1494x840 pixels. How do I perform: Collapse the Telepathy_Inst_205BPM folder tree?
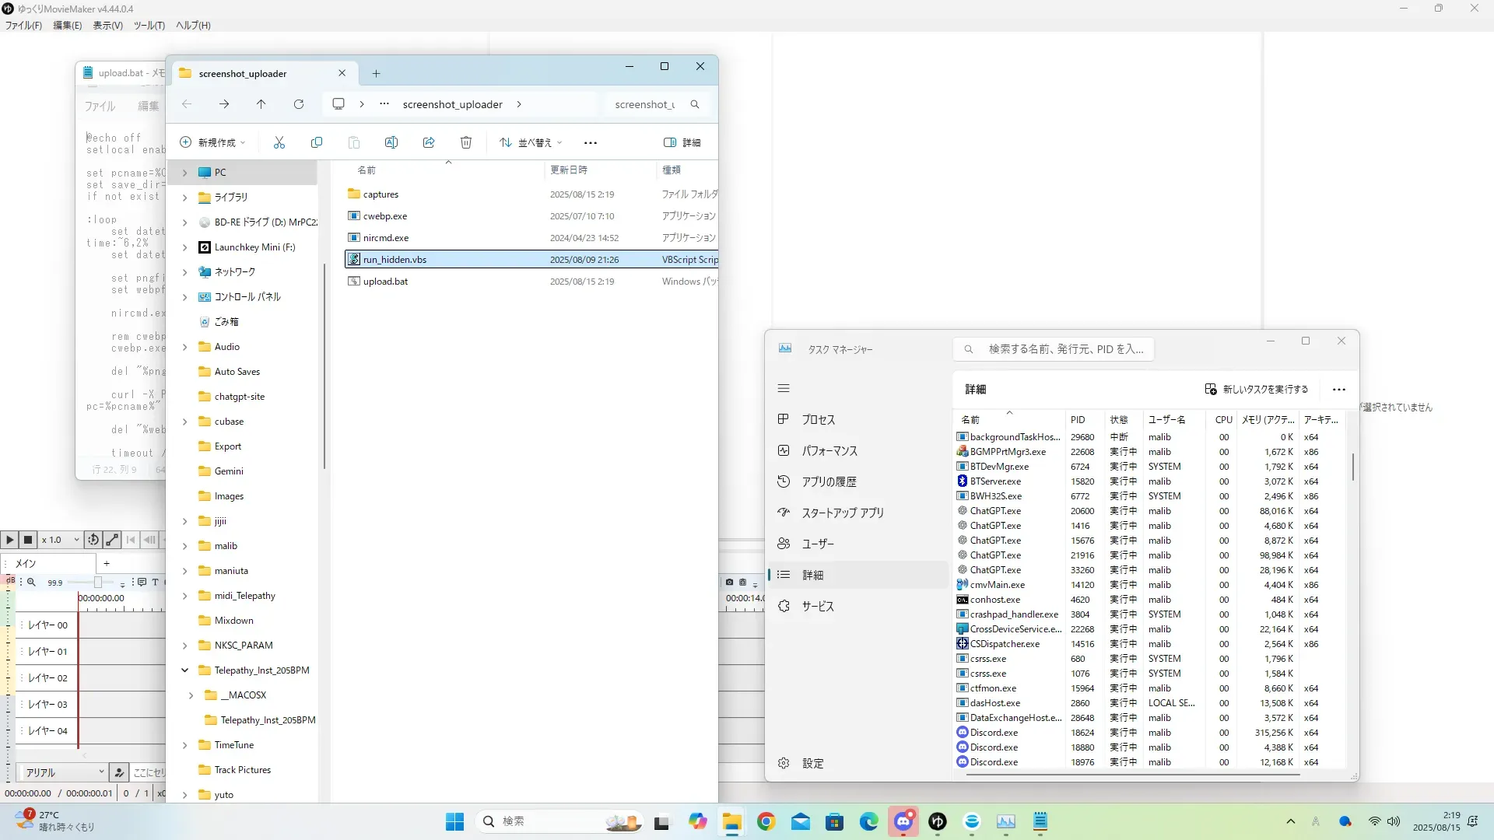pyautogui.click(x=185, y=670)
